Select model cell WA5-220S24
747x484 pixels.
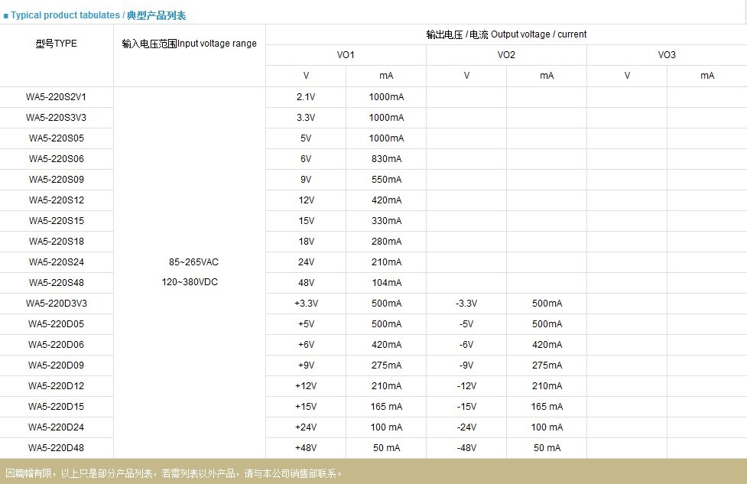[57, 262]
